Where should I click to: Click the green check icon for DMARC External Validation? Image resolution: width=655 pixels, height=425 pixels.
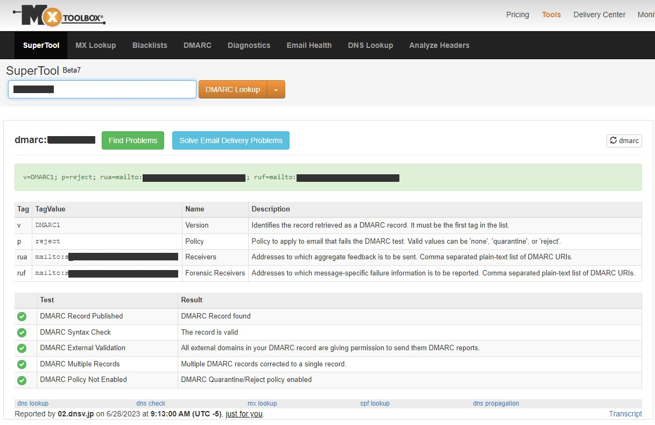point(22,348)
